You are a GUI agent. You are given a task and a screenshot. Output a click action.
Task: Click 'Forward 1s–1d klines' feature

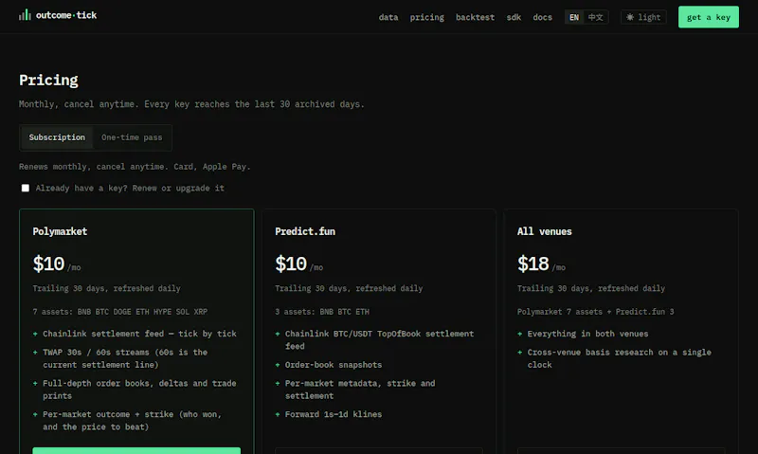click(334, 414)
